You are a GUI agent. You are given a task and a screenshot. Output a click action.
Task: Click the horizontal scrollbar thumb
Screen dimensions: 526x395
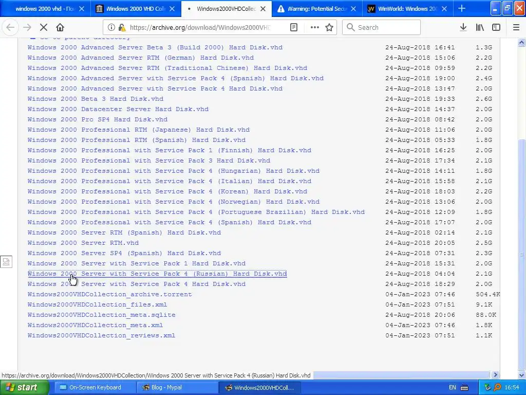click(401, 375)
